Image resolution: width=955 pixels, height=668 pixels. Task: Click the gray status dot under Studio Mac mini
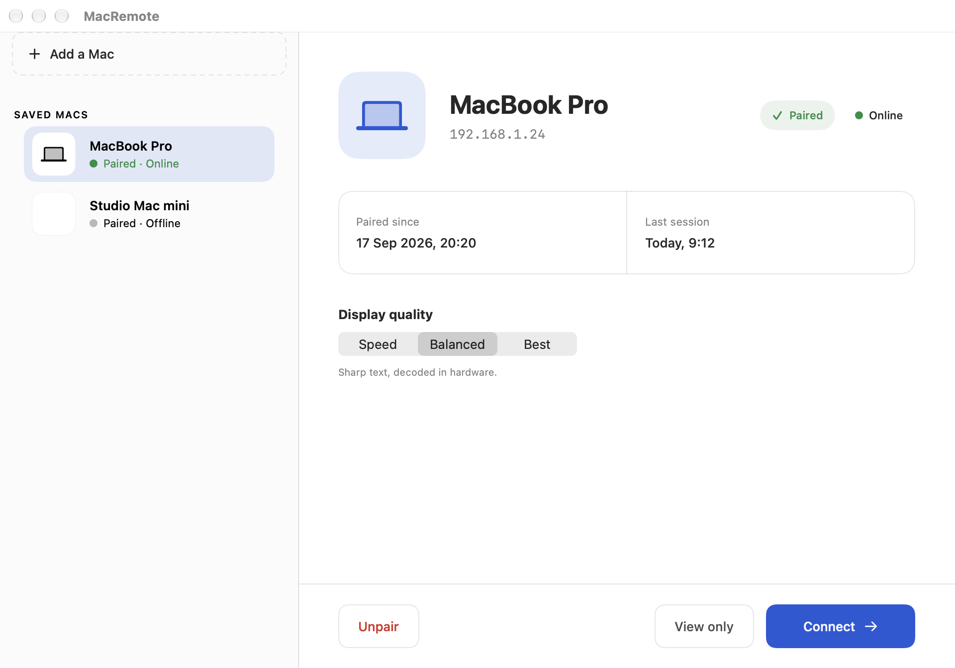click(94, 223)
